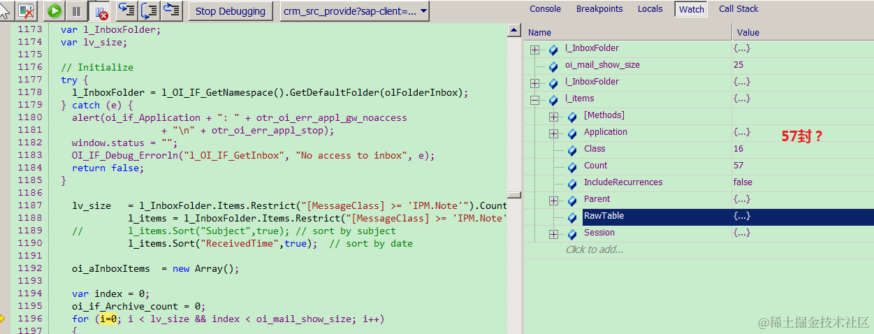Click the Break All pause button
This screenshot has height=334, width=874.
(76, 11)
